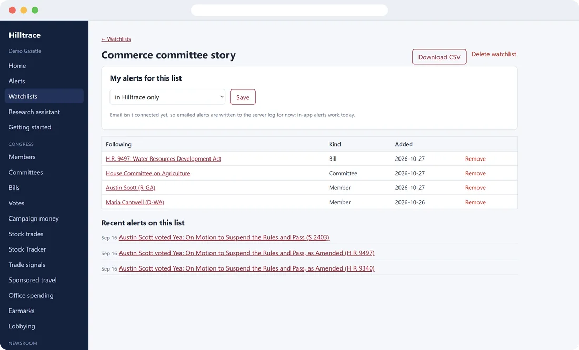Viewport: 579px width, 350px height.
Task: Click My alerts for this list heading
Action: 145,78
